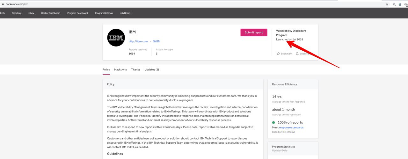Open Inbox in the top navigation
Screen dimensions: 408x159
pos(31,13)
